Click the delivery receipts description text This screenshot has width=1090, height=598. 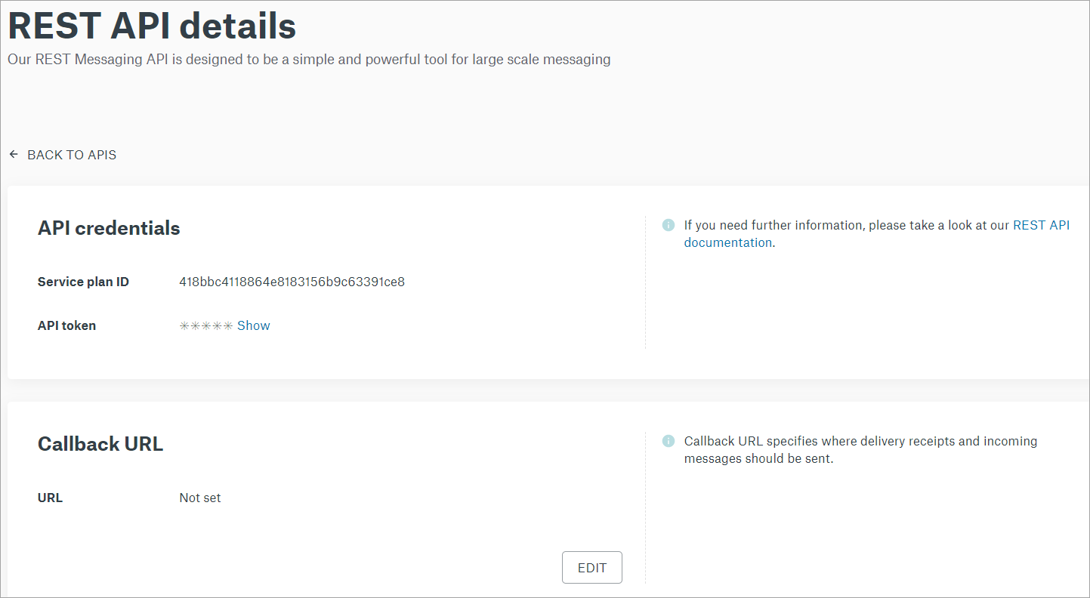861,450
